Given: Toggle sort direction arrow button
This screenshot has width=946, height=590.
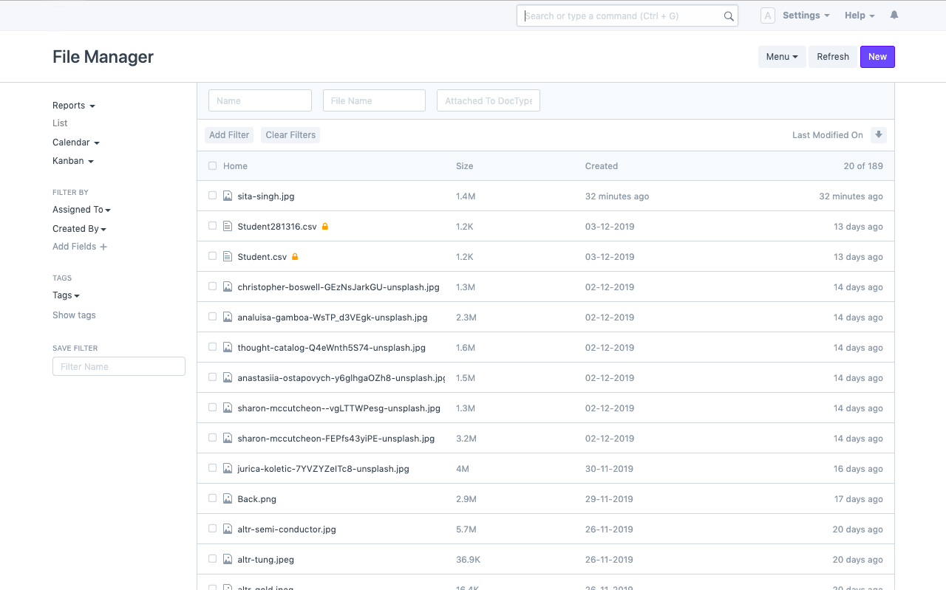Looking at the screenshot, I should click(x=878, y=135).
